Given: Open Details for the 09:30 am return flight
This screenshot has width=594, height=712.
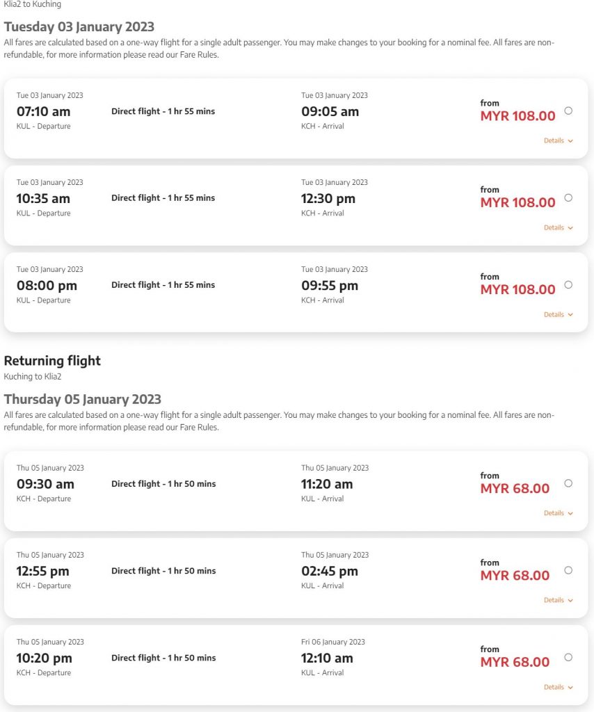Looking at the screenshot, I should click(x=558, y=513).
